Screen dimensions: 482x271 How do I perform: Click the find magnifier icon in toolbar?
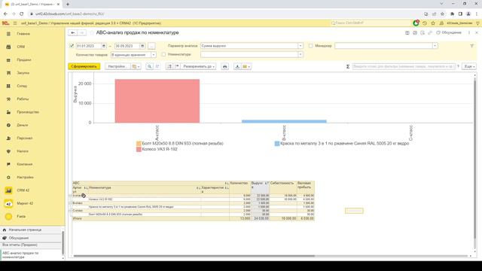tap(149, 66)
